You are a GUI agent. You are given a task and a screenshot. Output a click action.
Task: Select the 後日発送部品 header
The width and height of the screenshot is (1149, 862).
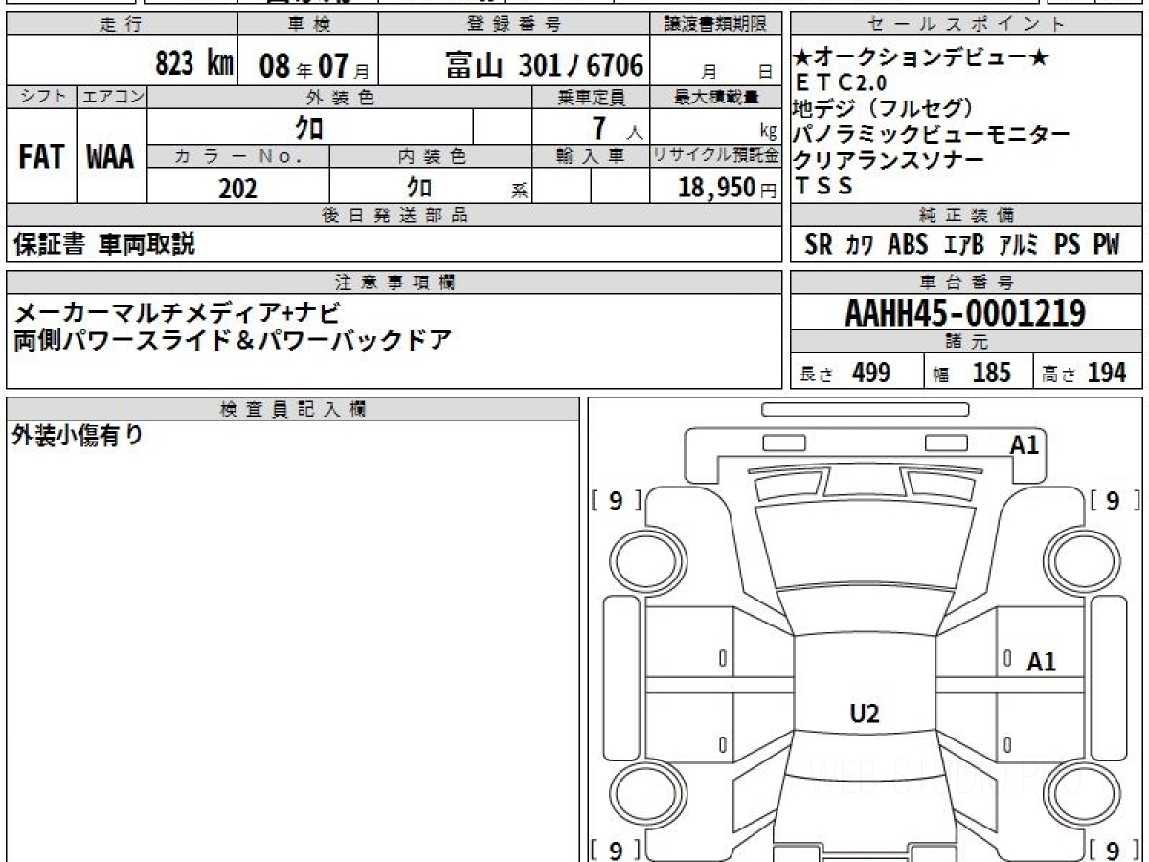pyautogui.click(x=394, y=215)
